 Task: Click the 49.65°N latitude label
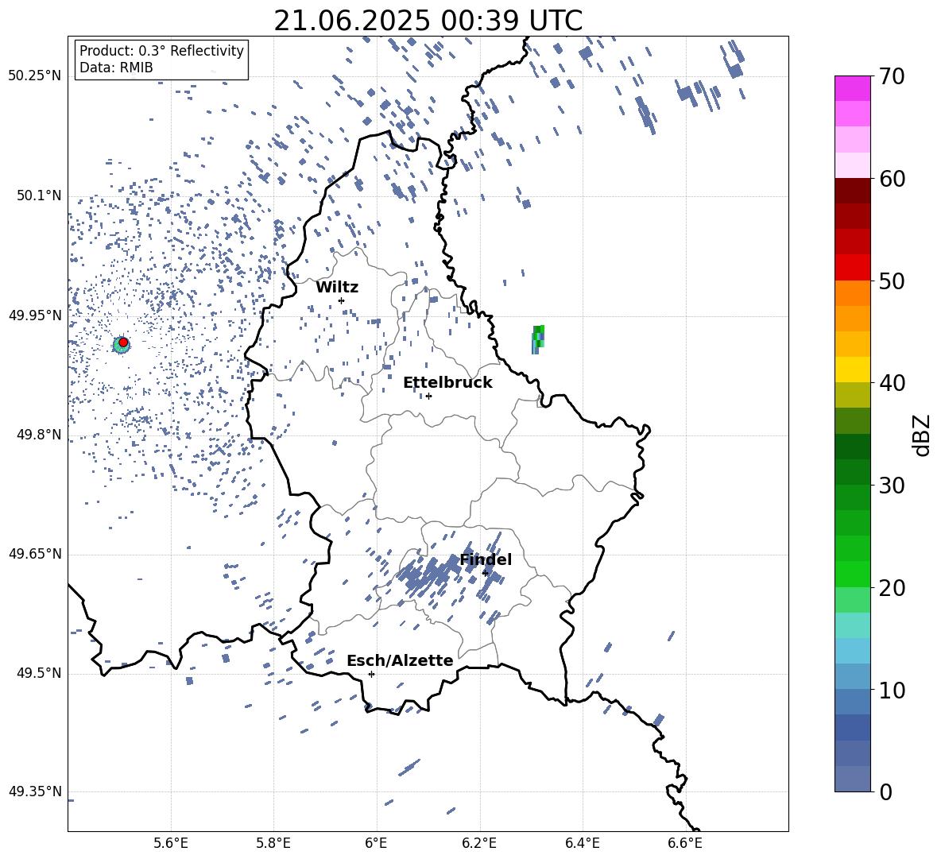pyautogui.click(x=34, y=554)
